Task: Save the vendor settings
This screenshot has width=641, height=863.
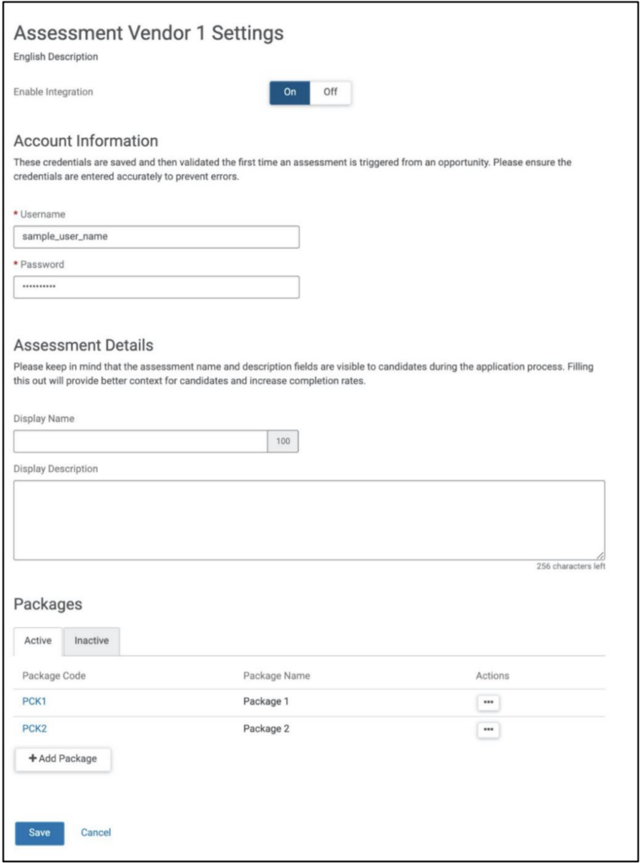Action: (x=40, y=833)
